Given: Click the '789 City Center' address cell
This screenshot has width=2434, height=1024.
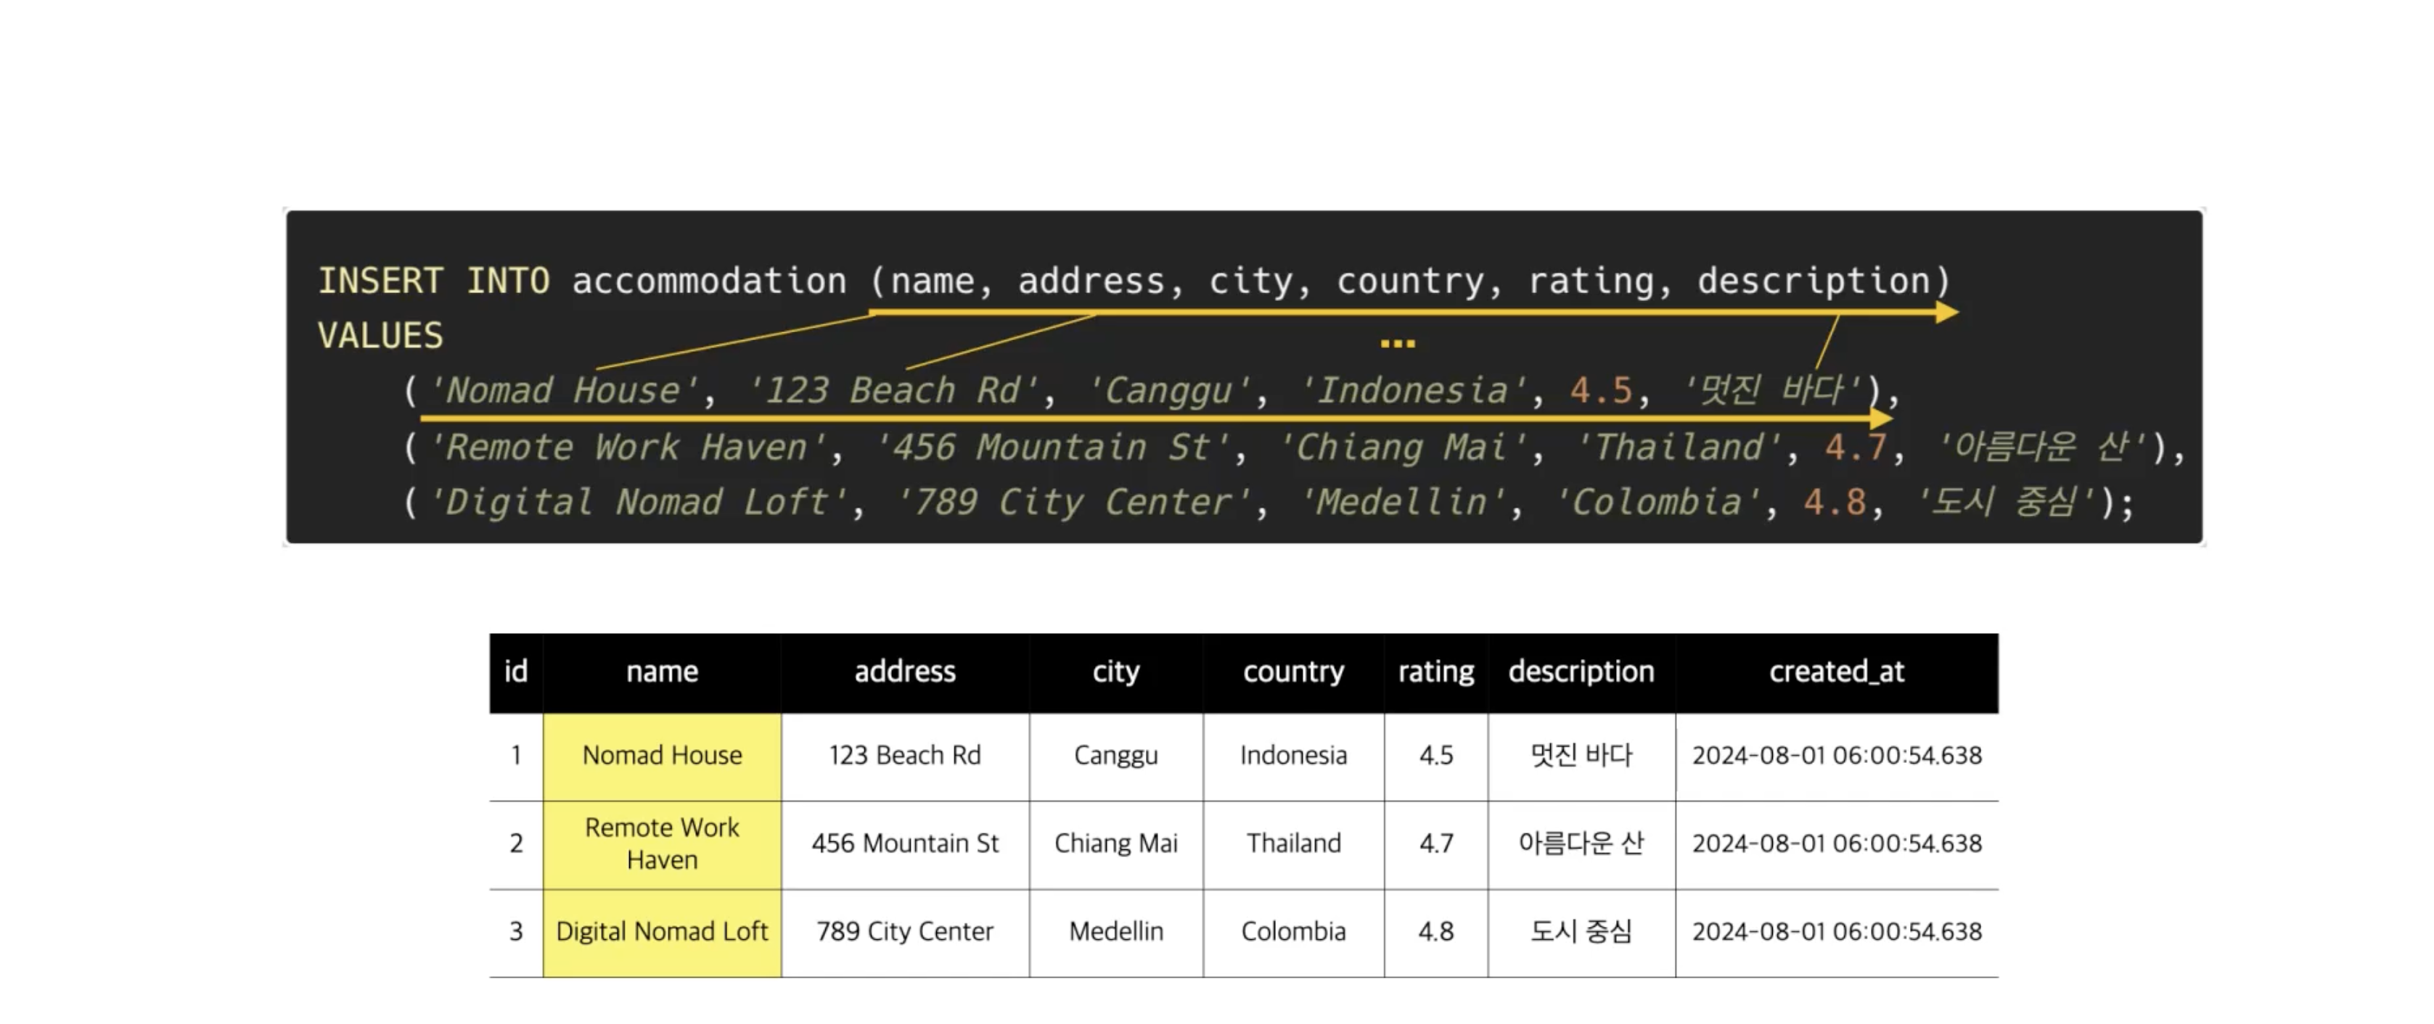Looking at the screenshot, I should tap(905, 933).
